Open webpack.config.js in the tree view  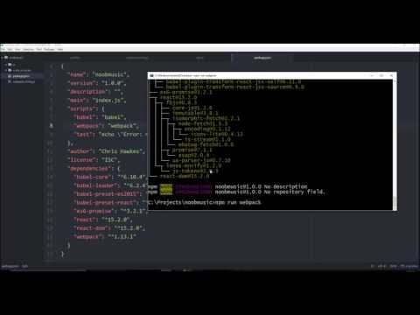(24, 81)
